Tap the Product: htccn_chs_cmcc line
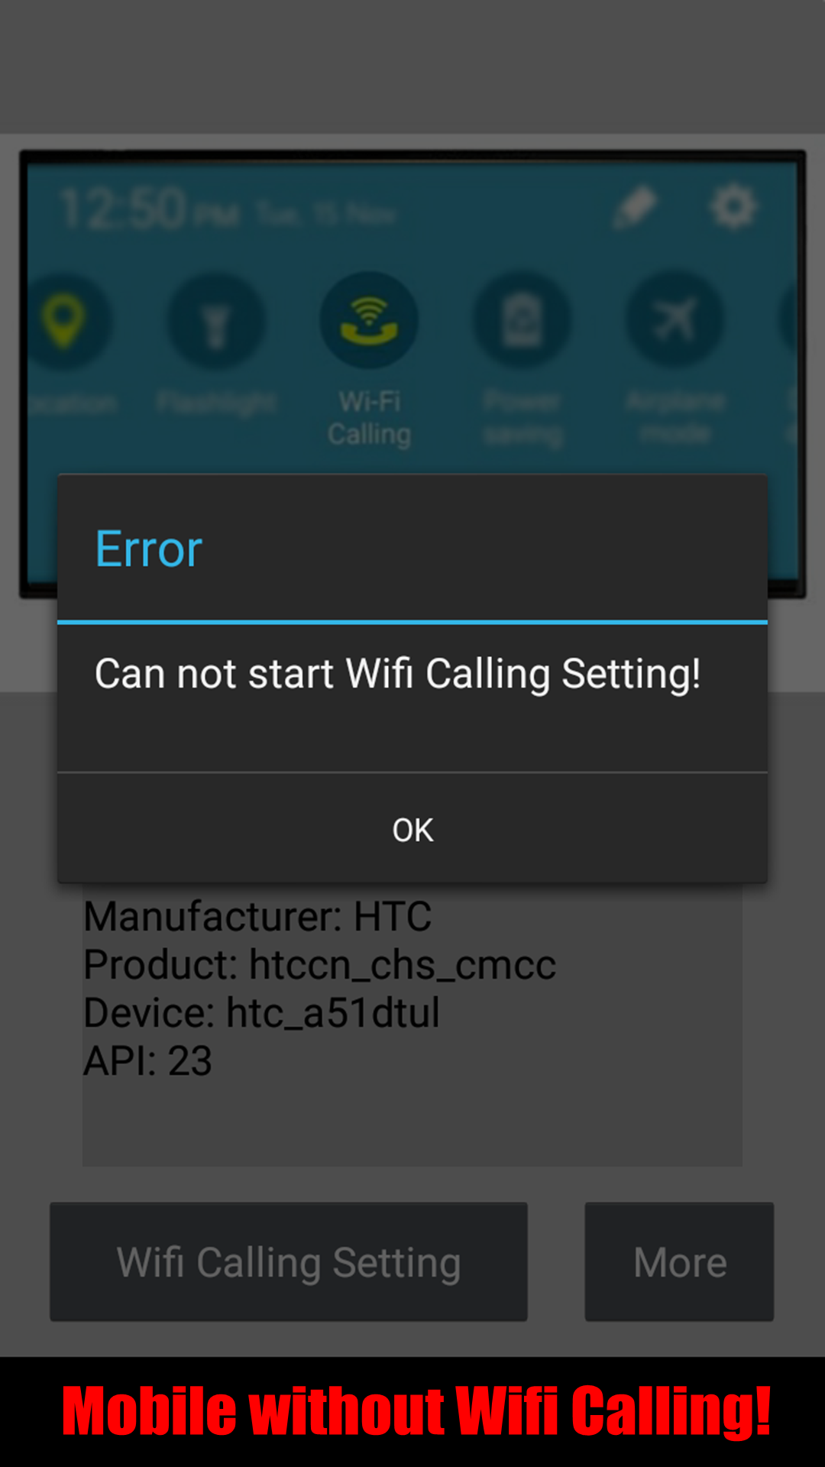 319,964
